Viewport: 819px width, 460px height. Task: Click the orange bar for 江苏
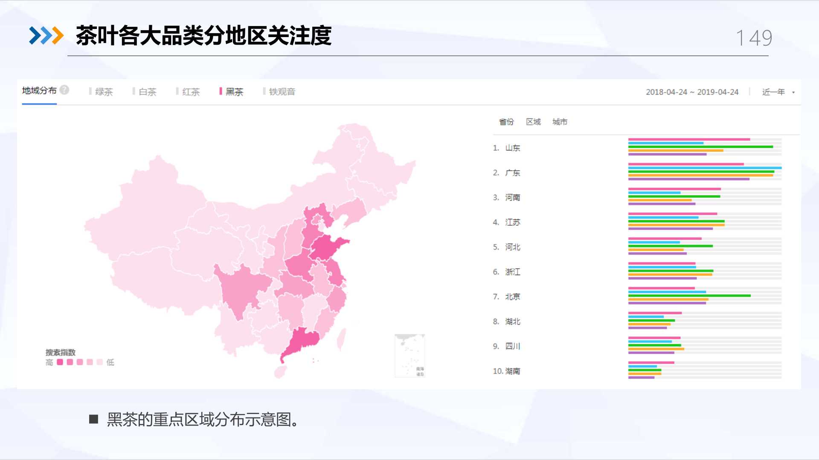(x=676, y=225)
